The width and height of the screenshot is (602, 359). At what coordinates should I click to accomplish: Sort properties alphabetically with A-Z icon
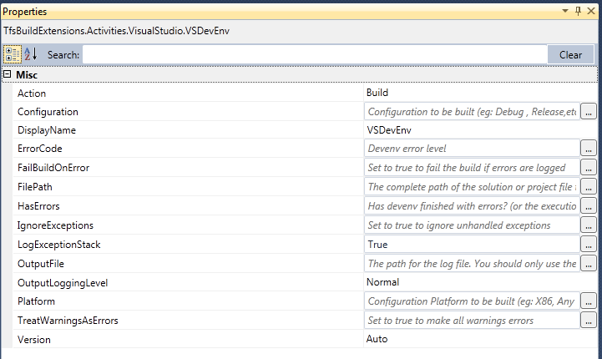point(31,54)
